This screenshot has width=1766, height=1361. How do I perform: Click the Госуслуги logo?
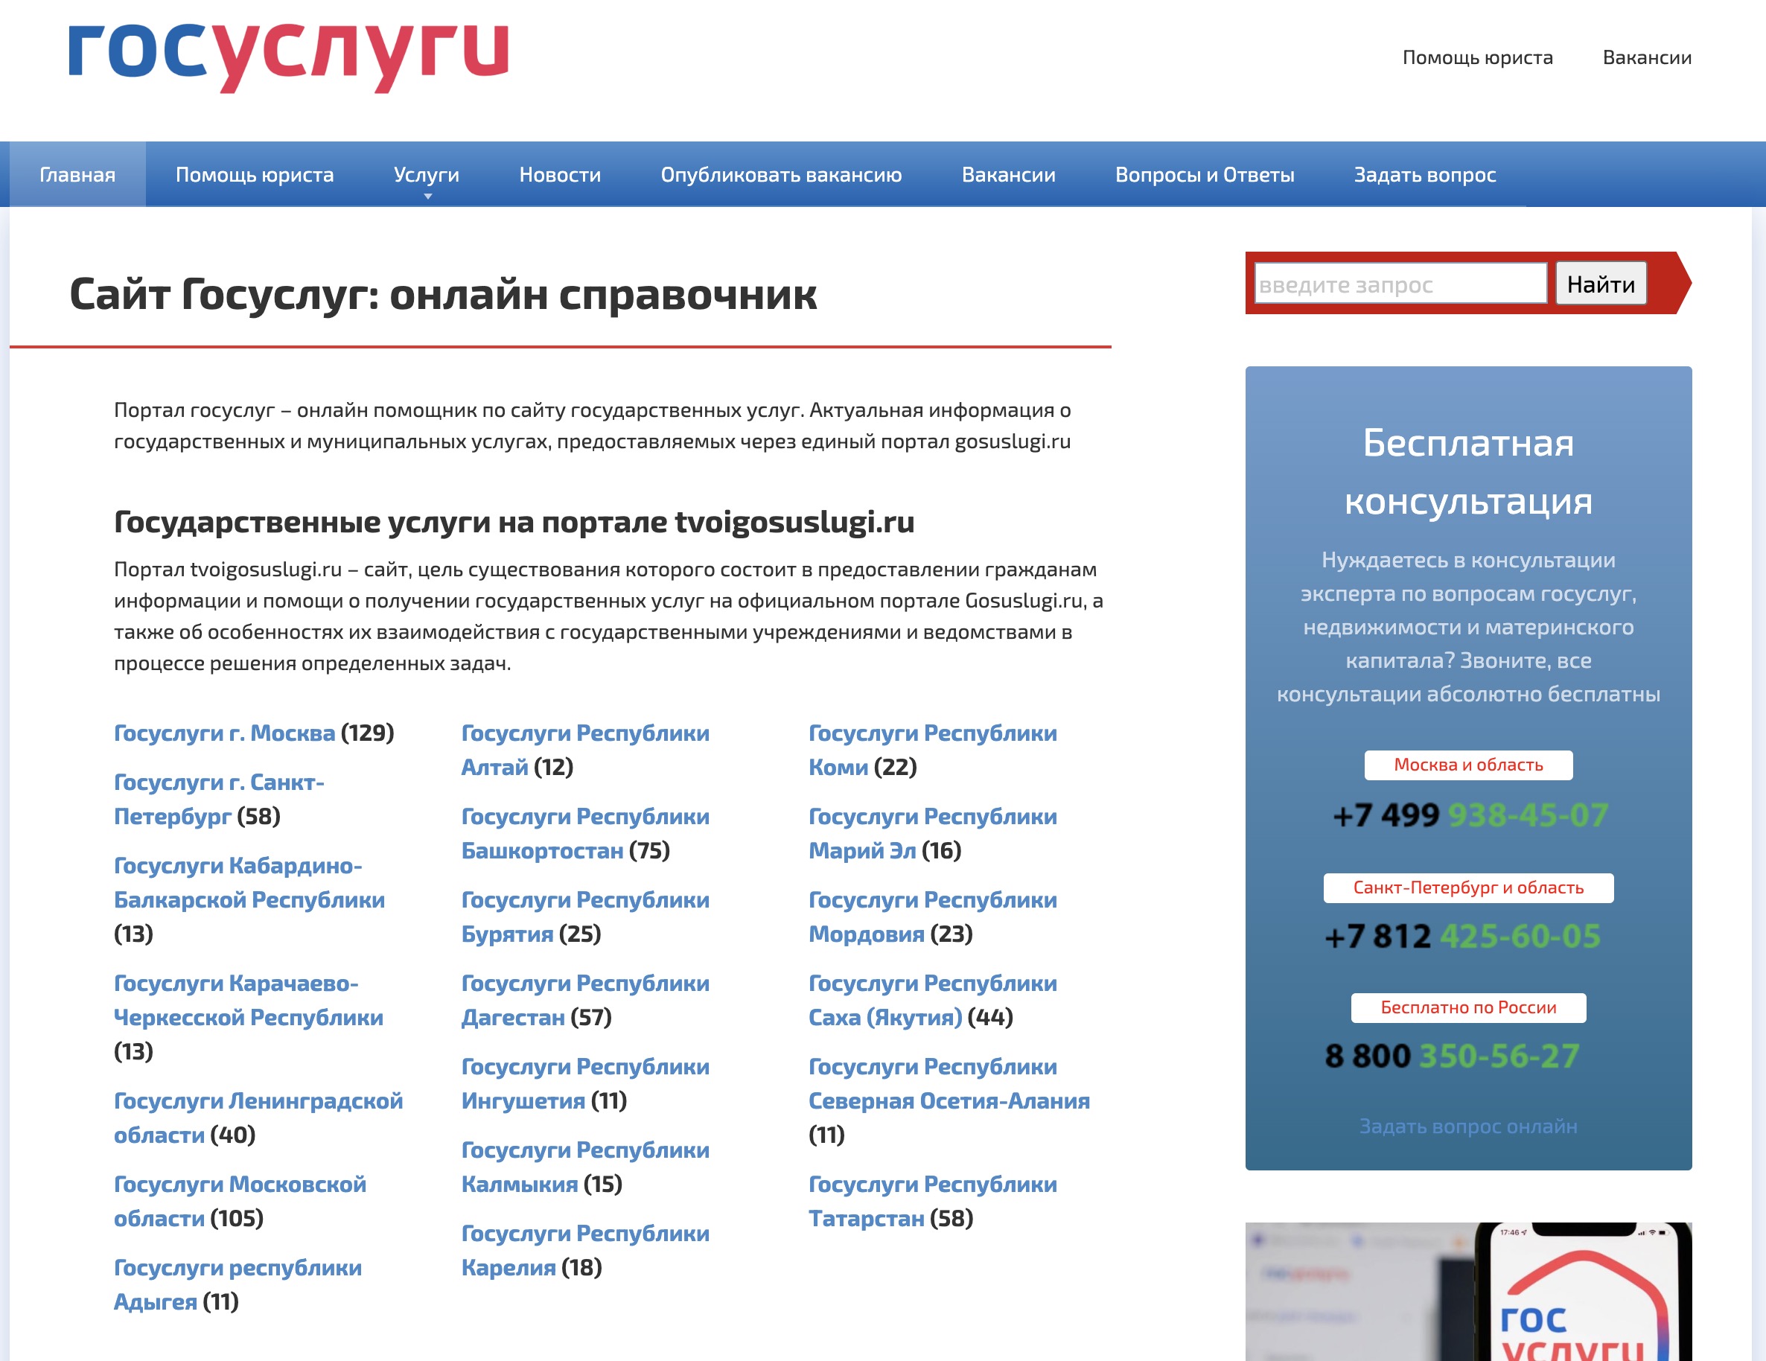[289, 57]
